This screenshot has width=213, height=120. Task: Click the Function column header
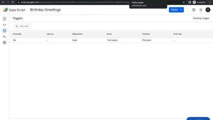pyautogui.click(x=146, y=34)
